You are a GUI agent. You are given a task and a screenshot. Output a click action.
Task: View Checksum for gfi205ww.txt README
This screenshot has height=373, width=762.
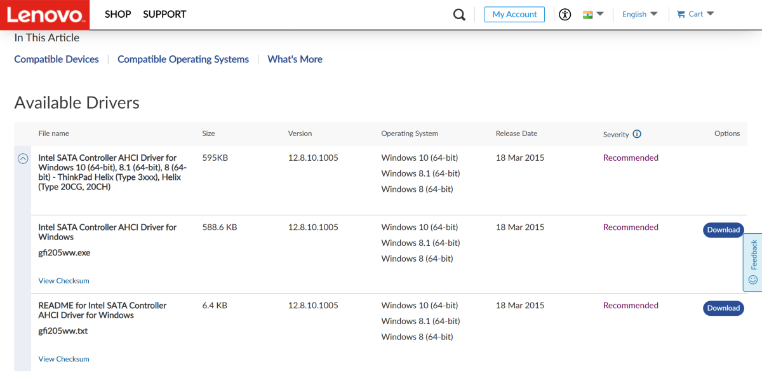pos(63,359)
